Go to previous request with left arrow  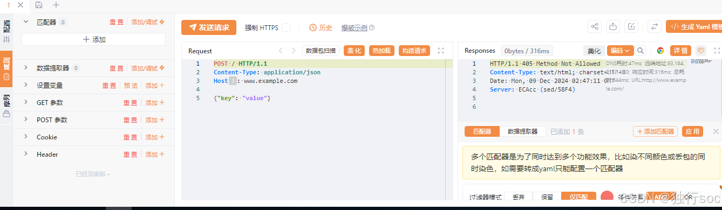pos(280,51)
